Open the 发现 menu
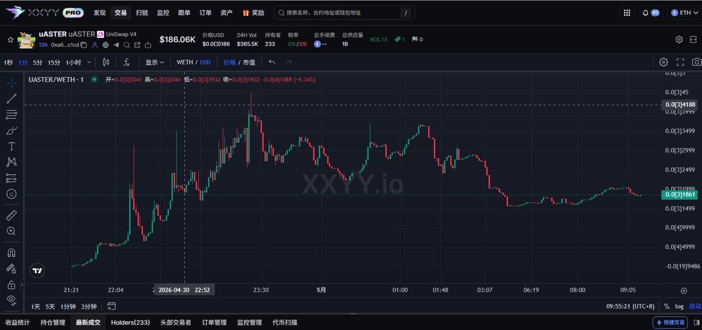This screenshot has height=330, width=702. (x=99, y=12)
